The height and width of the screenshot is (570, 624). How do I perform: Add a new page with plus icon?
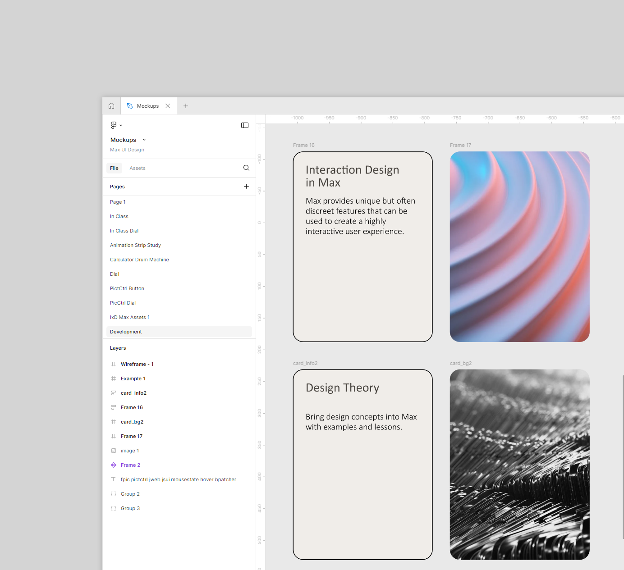[246, 187]
